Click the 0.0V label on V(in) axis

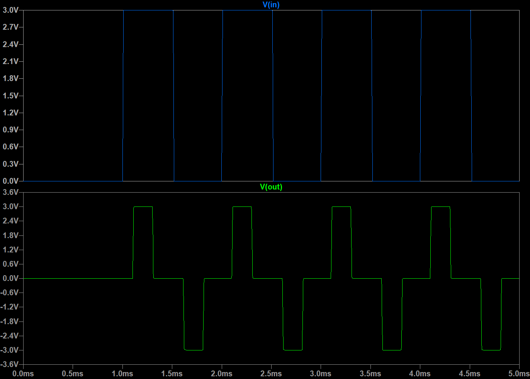click(10, 181)
